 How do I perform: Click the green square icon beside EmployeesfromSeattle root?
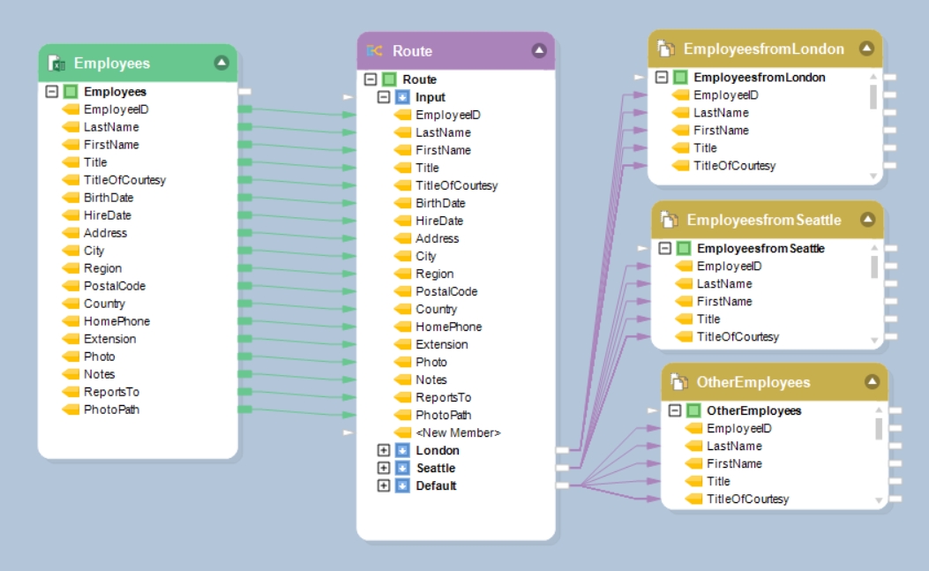[x=684, y=248]
